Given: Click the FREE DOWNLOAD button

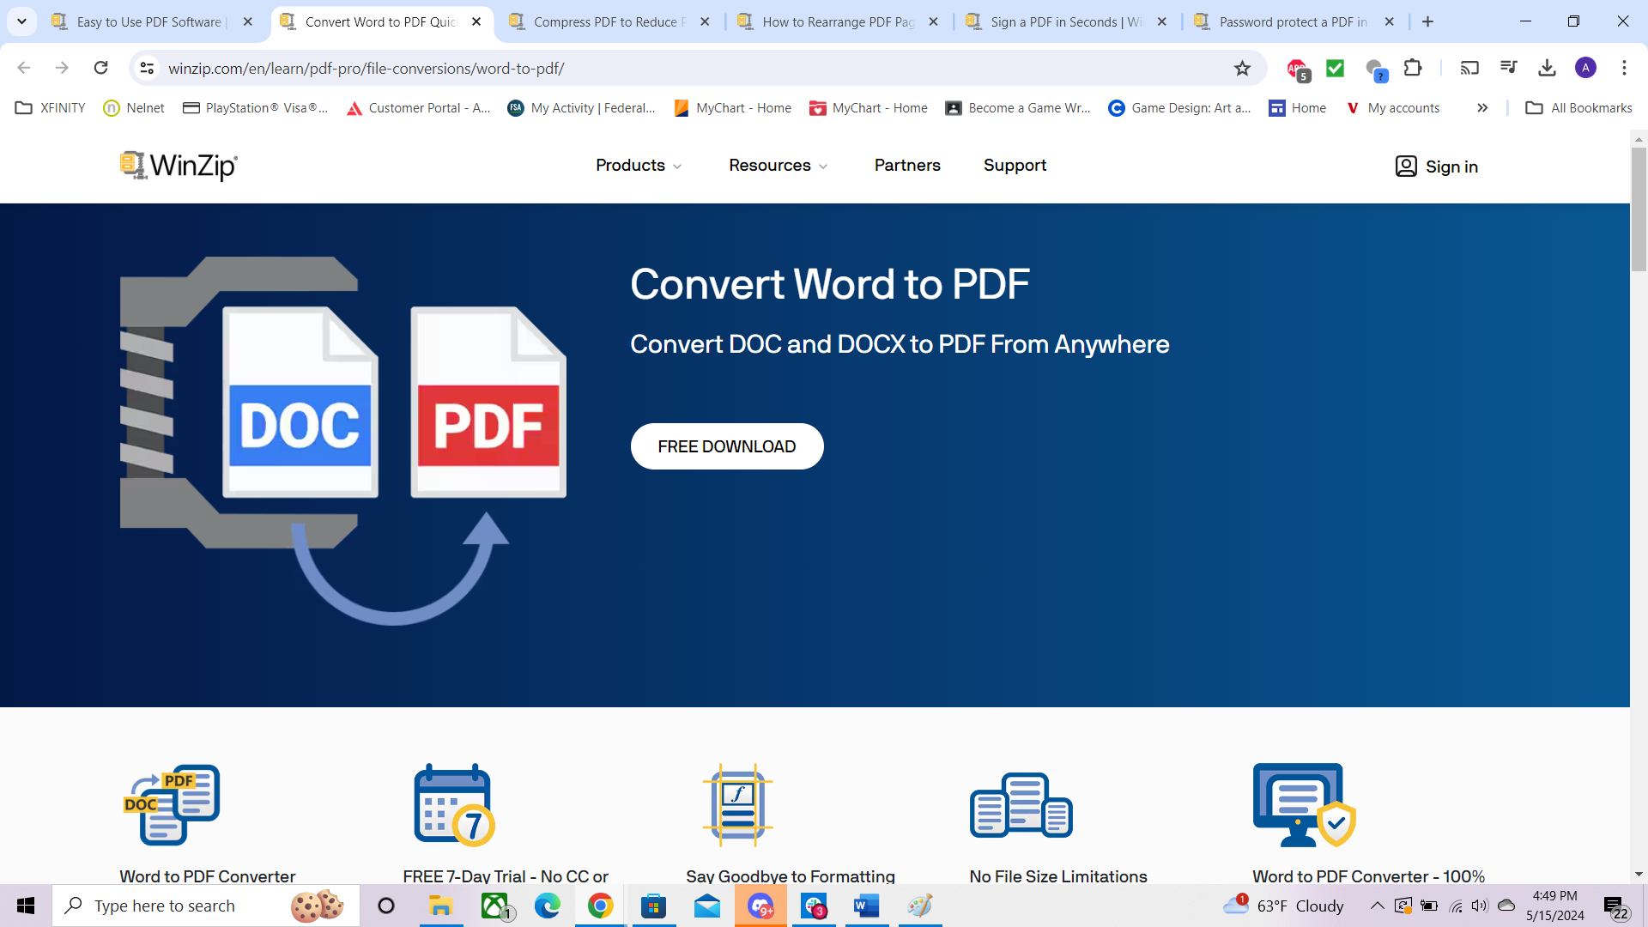Looking at the screenshot, I should [x=727, y=446].
